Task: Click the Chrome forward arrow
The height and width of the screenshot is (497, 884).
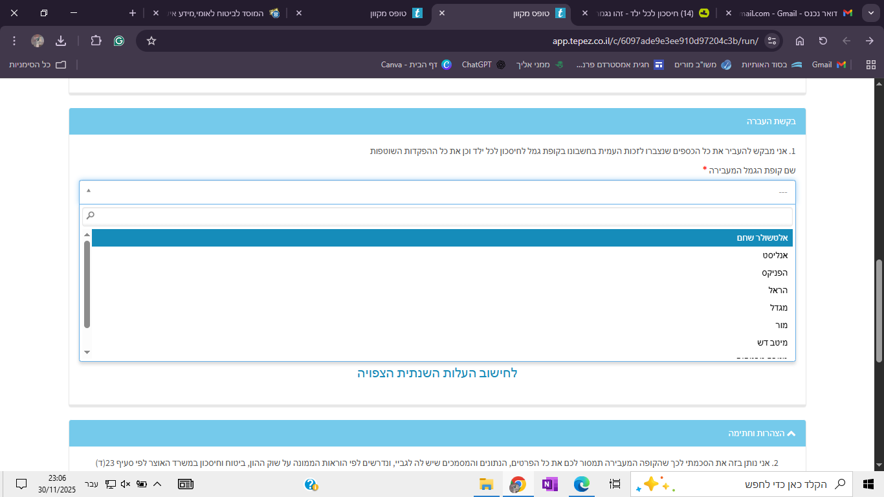Action: (x=846, y=41)
